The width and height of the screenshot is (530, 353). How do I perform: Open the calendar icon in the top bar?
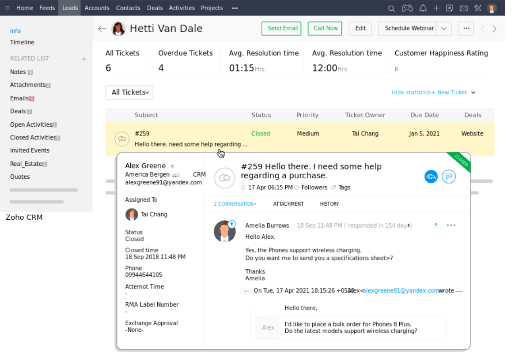[449, 8]
